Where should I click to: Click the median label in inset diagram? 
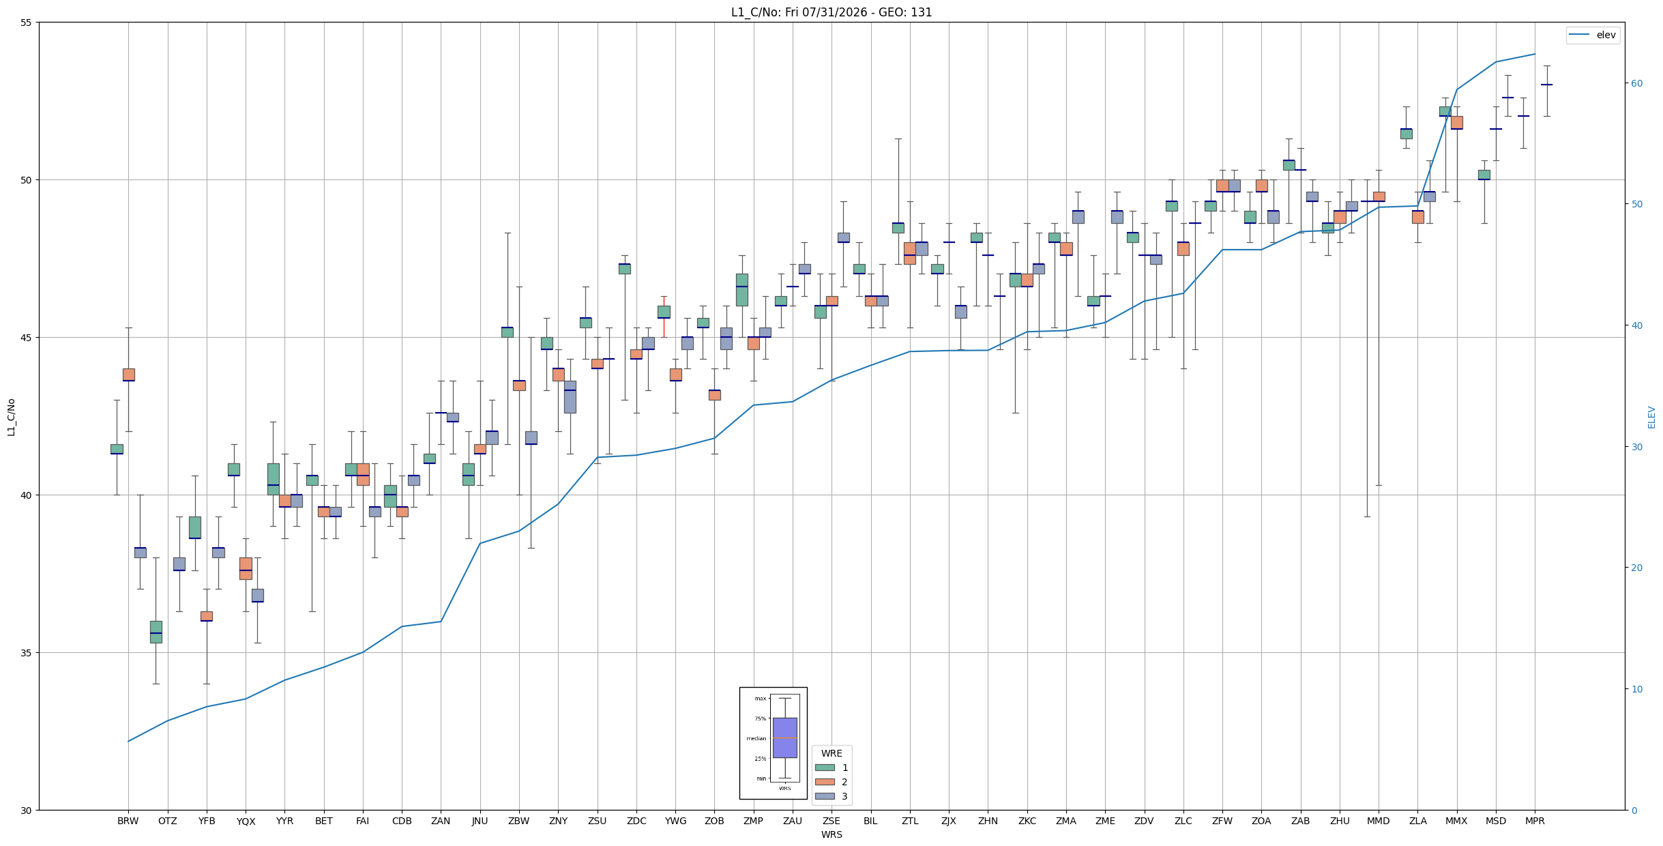pos(756,738)
